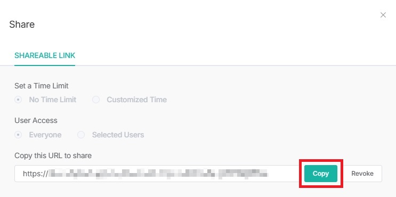Click the 'Share' dialog title
This screenshot has height=197, width=396.
[x=22, y=24]
